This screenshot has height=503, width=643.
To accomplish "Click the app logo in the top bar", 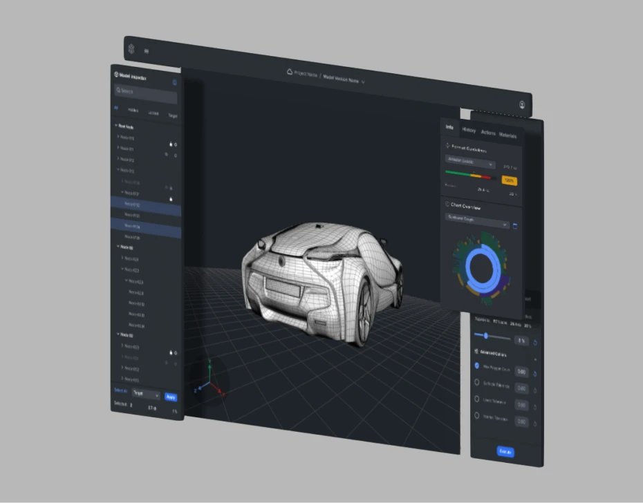I will 131,49.
